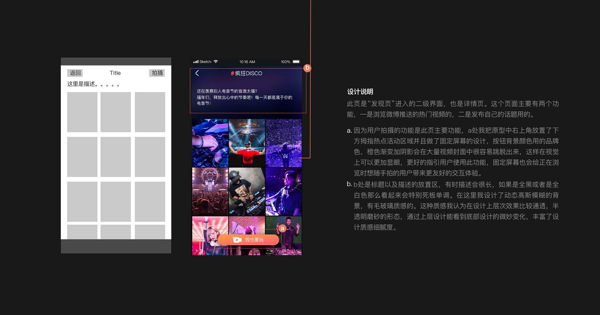Open the red-shirt DJ stage thumbnail

[x=247, y=143]
